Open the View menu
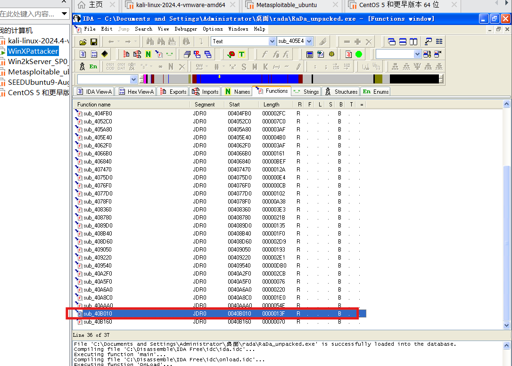The image size is (512, 366). click(x=163, y=29)
